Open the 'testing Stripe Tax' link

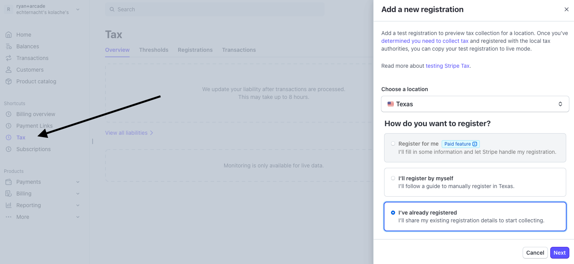(x=448, y=66)
